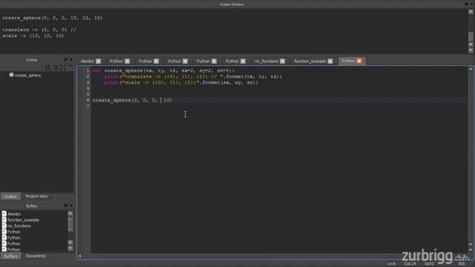475x267 pixels.
Task: Open the Outline toolbar options dropdown arrow
Action: [71, 66]
